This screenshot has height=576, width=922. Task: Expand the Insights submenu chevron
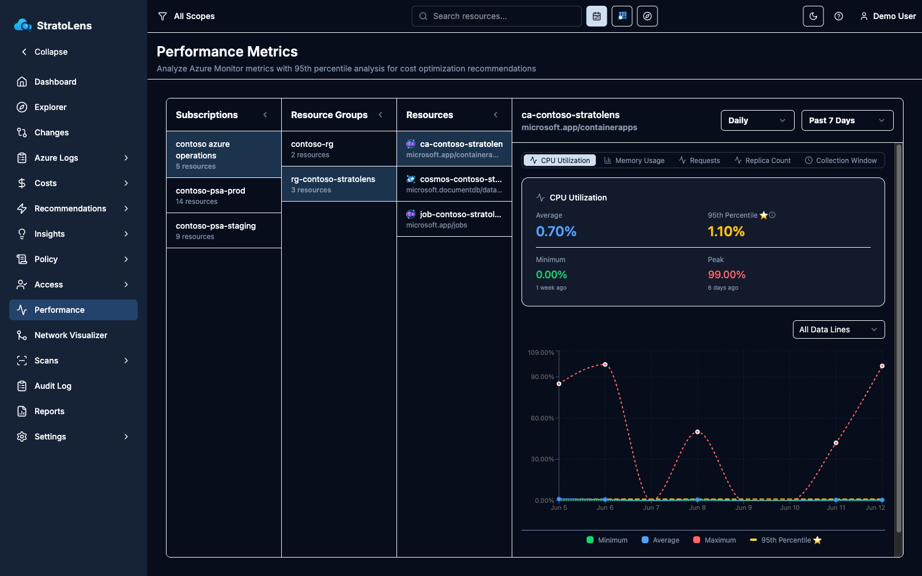pyautogui.click(x=126, y=234)
